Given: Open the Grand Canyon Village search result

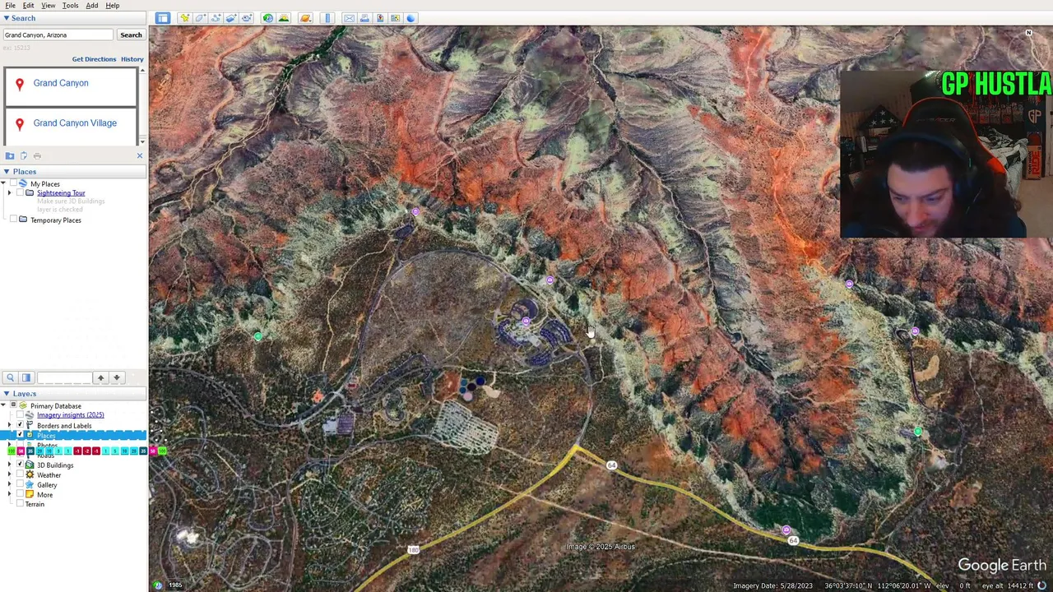Looking at the screenshot, I should coord(75,123).
